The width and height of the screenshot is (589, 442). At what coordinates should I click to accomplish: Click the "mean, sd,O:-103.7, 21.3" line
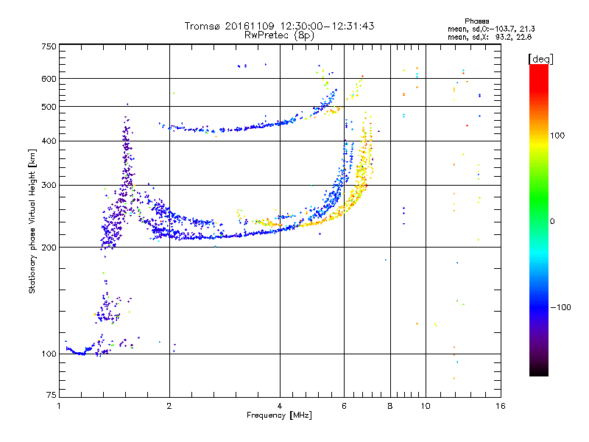[x=491, y=29]
